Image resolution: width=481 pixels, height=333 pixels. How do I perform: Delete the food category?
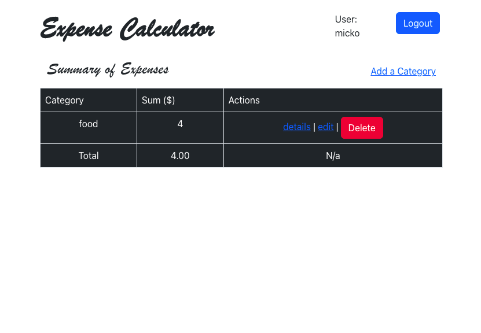(x=362, y=127)
